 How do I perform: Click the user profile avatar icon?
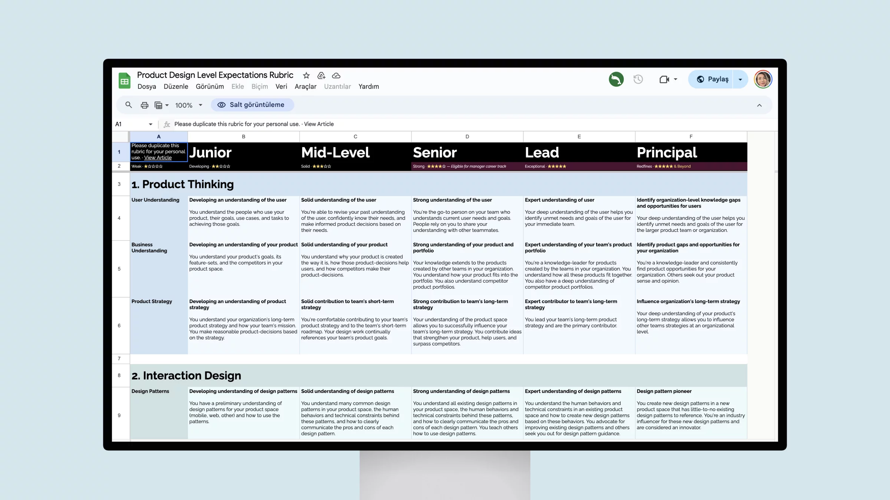pyautogui.click(x=763, y=79)
